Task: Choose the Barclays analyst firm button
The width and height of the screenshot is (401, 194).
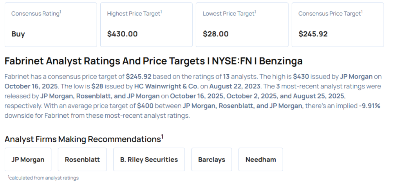Action: click(x=211, y=160)
